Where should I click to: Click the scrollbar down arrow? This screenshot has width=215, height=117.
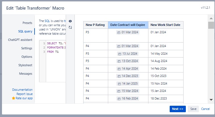211,100
